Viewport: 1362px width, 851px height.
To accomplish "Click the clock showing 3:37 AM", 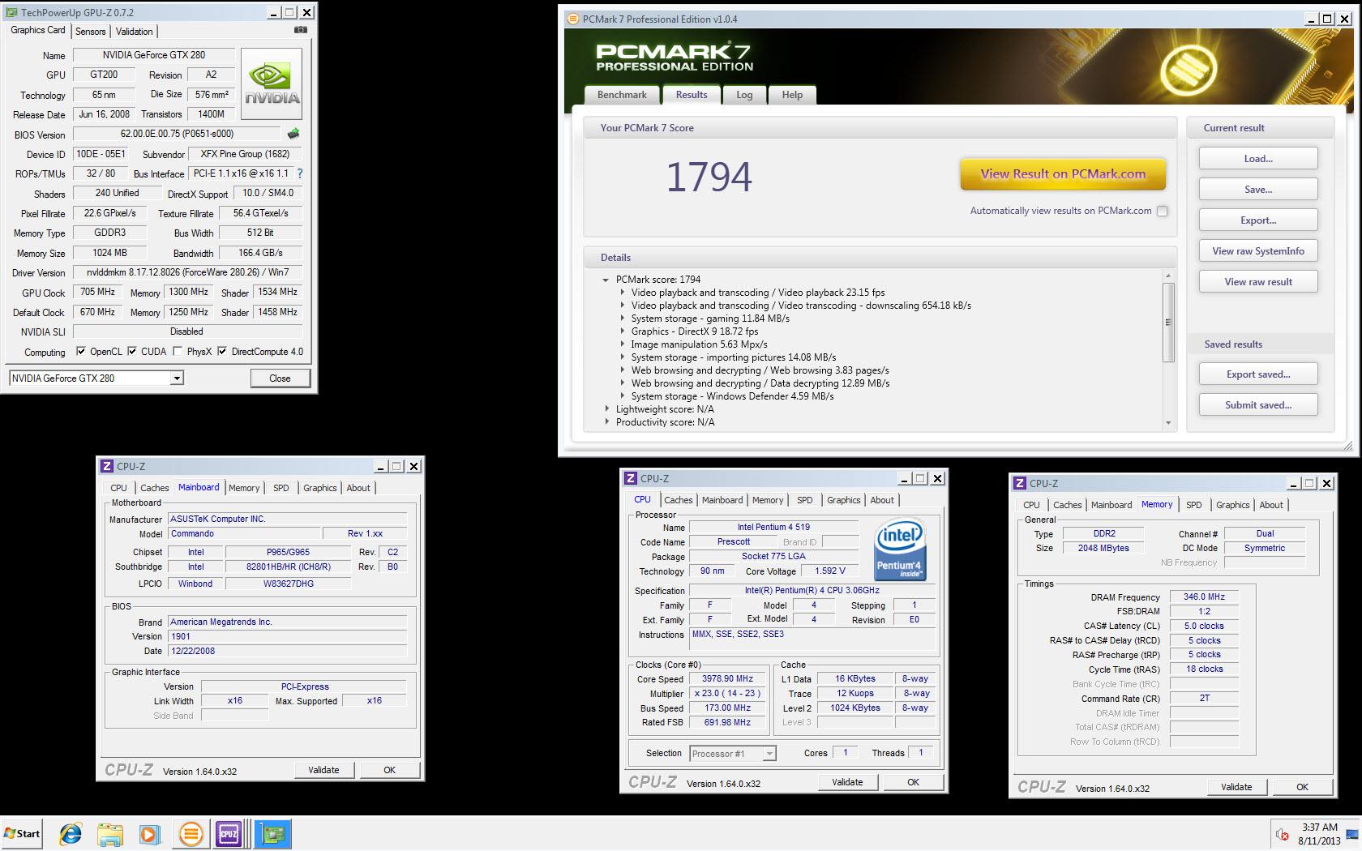I will (x=1320, y=827).
